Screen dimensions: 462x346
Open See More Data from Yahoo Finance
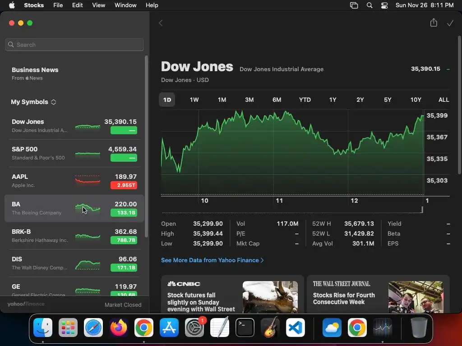(212, 260)
